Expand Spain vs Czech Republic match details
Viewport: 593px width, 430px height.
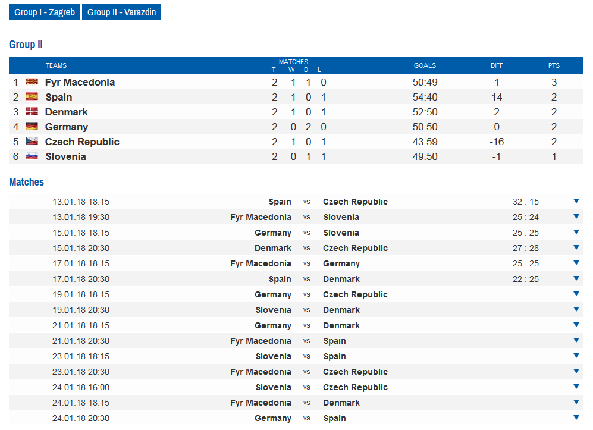coord(576,202)
